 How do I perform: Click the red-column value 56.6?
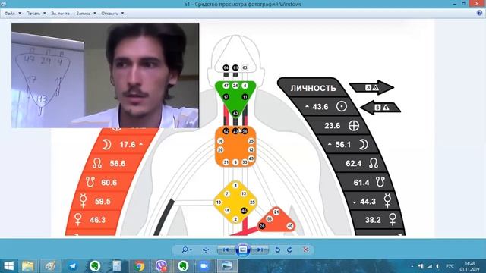[118, 164]
